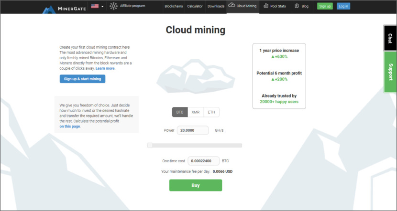Image resolution: width=397 pixels, height=211 pixels.
Task: Select the BTC currency option
Action: pyautogui.click(x=180, y=112)
